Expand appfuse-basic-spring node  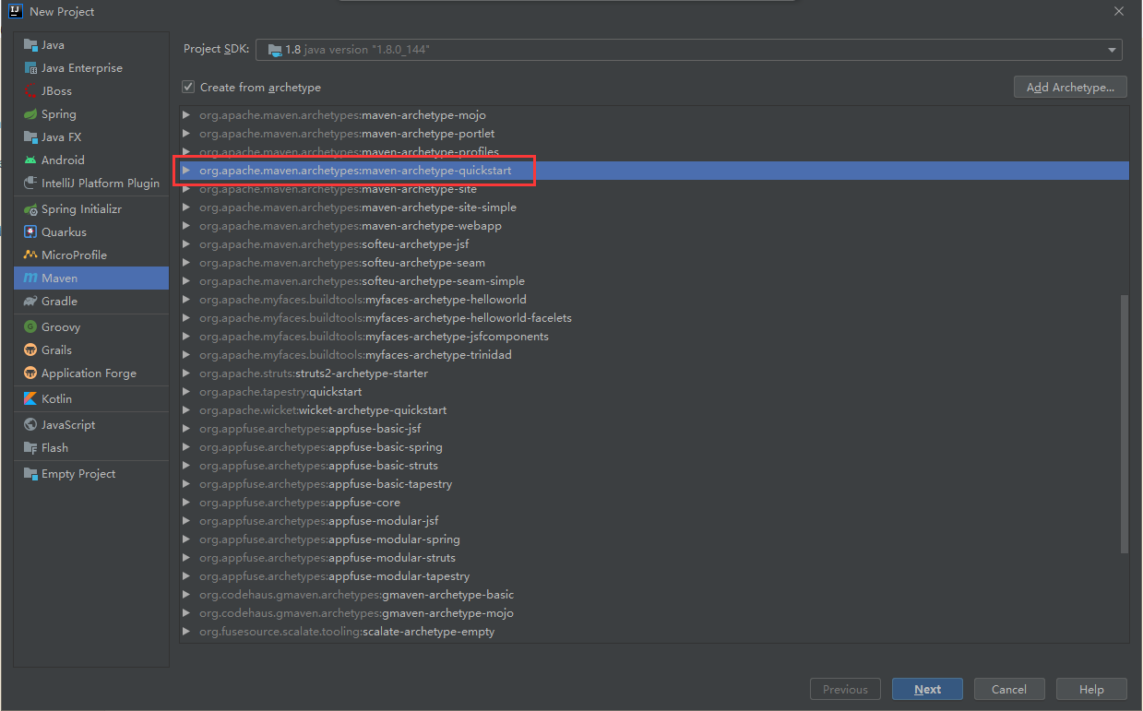pyautogui.click(x=186, y=447)
